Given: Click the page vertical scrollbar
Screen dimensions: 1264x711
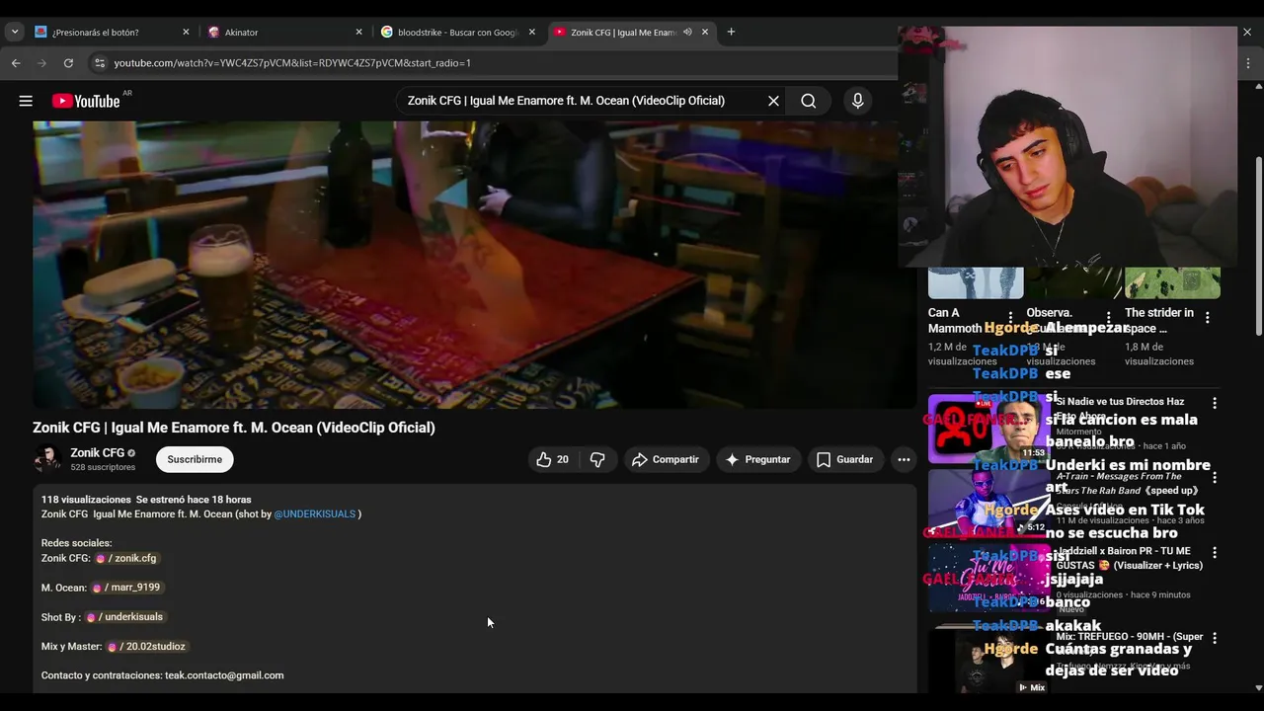Looking at the screenshot, I should point(1258,245).
